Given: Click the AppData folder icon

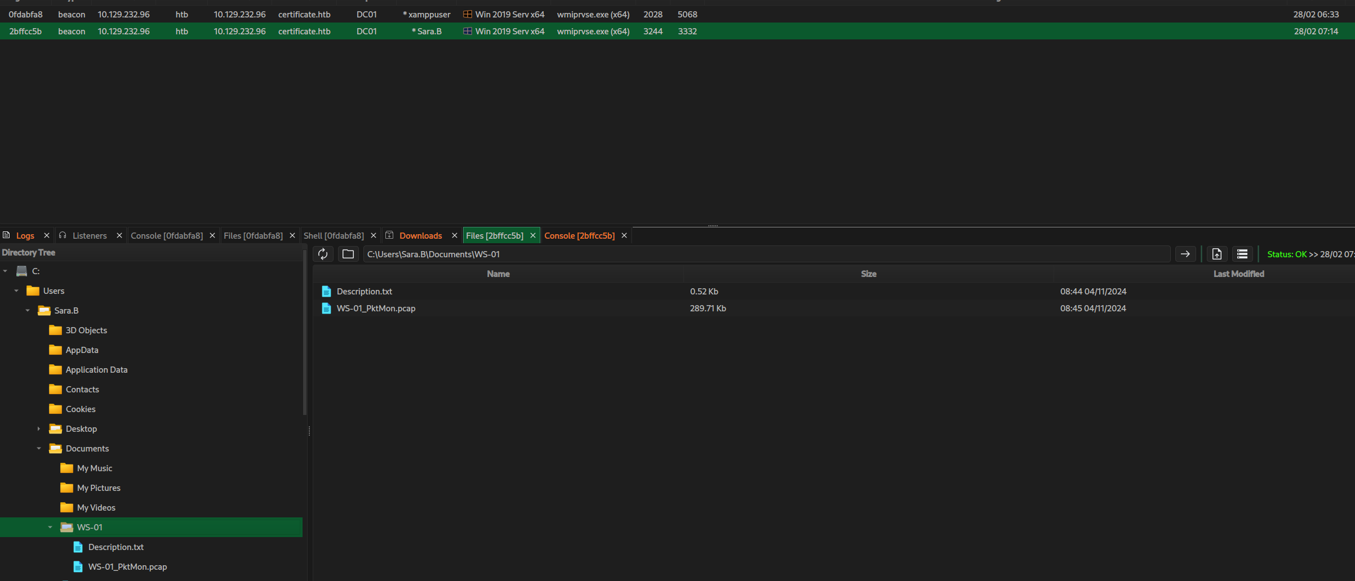Looking at the screenshot, I should tap(55, 350).
